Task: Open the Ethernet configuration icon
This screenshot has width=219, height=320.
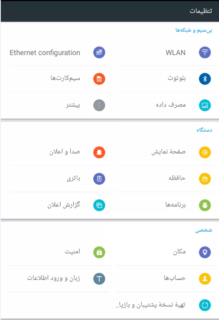Action: [99, 52]
